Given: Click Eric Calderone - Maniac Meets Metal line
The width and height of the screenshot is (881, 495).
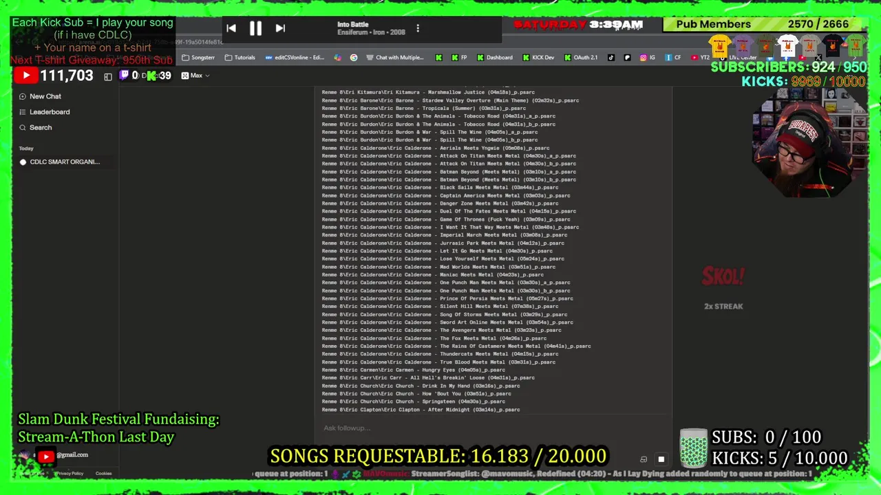Looking at the screenshot, I should click(x=432, y=275).
